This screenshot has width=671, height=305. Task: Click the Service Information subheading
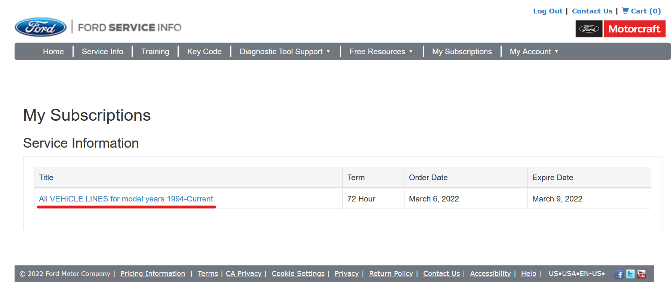pos(81,143)
